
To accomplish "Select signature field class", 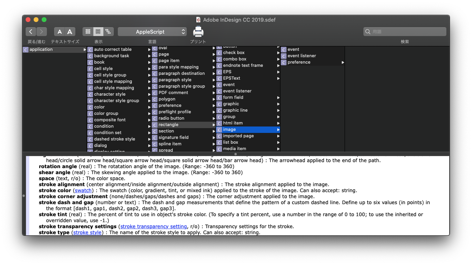I will pos(173,137).
